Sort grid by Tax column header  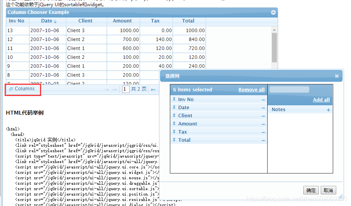pyautogui.click(x=155, y=21)
